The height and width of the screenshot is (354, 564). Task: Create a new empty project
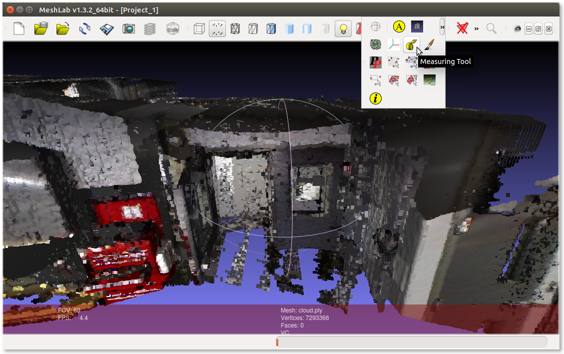pos(18,28)
